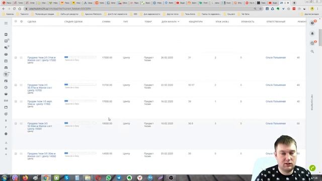The height and width of the screenshot is (181, 322).
Task: Toggle the select-all checkbox in table header
Action: [16, 21]
